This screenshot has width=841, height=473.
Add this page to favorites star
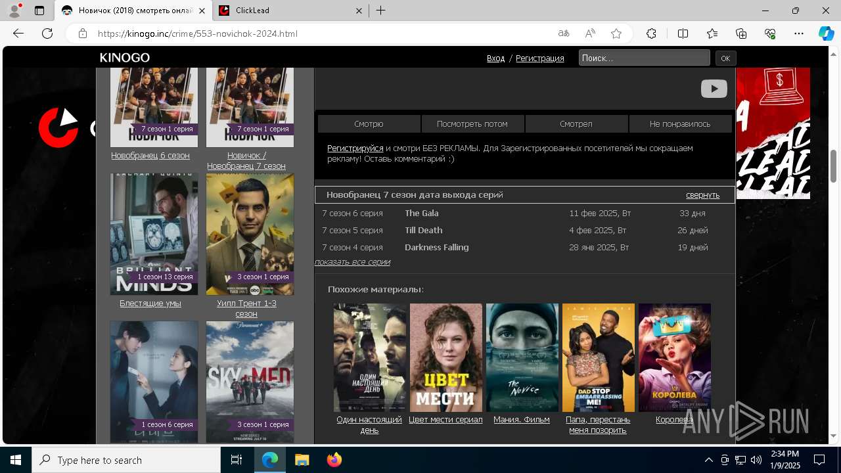[616, 34]
